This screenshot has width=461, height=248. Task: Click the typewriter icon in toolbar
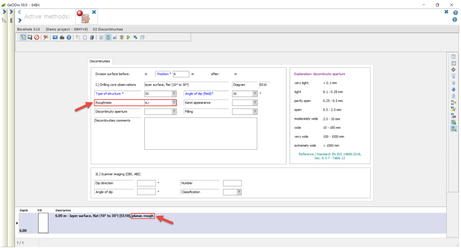pyautogui.click(x=62, y=38)
